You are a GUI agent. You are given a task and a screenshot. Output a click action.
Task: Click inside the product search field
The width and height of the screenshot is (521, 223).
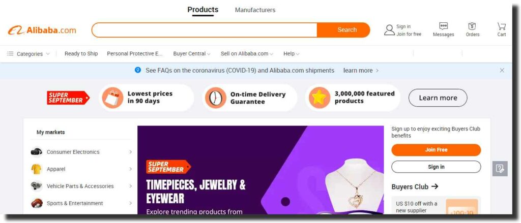205,30
